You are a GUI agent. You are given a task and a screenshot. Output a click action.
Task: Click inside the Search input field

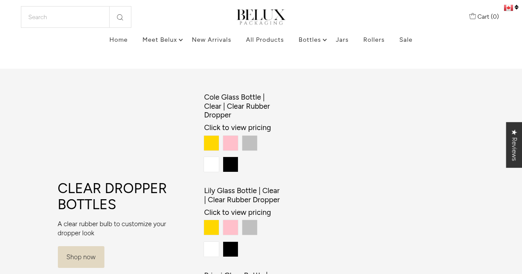65,17
